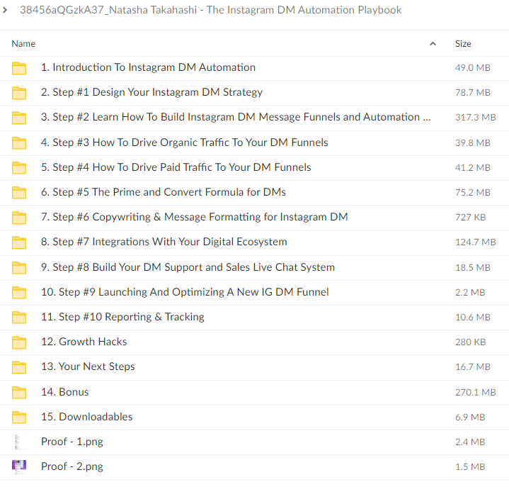Click the 78.7 MB size value
The height and width of the screenshot is (487, 509).
(x=473, y=93)
